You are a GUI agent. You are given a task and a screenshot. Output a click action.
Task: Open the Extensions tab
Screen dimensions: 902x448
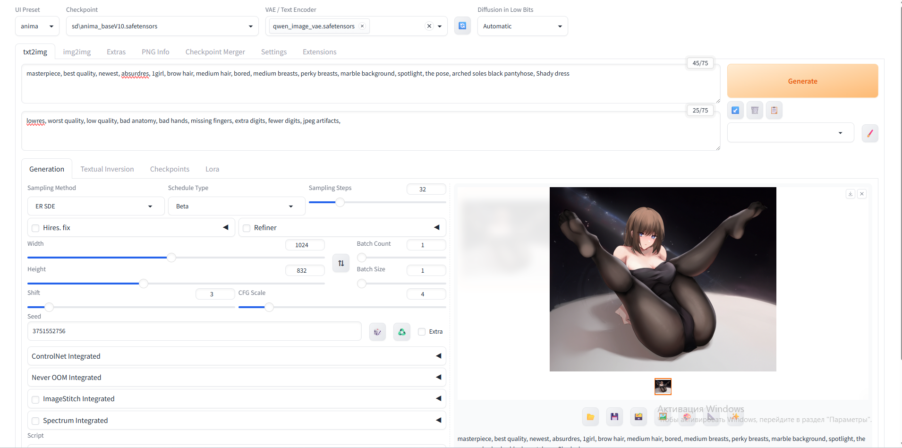point(320,52)
